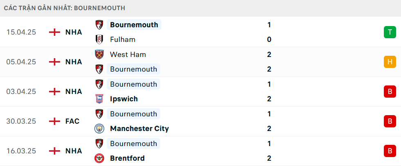Viewport: 401px width, 166px height.
Task: Open the Fulham team link
Action: (x=123, y=39)
